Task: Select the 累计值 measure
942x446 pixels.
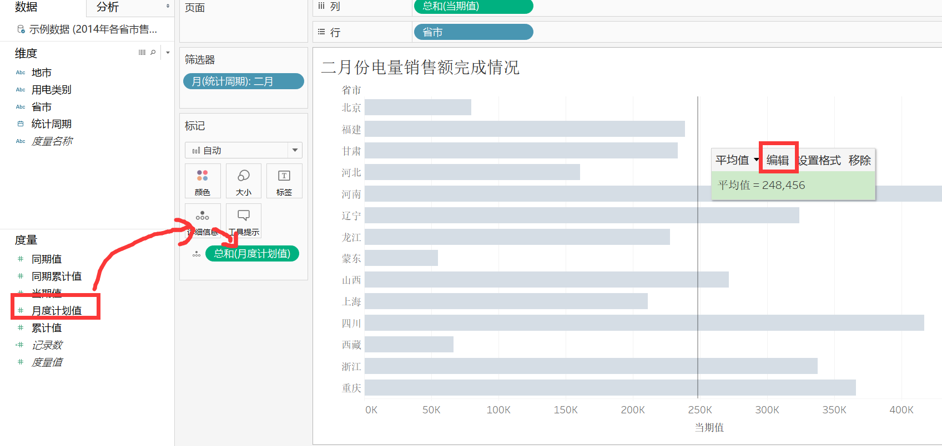Action: (x=47, y=327)
